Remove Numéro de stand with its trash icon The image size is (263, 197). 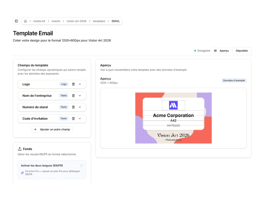tap(73, 107)
